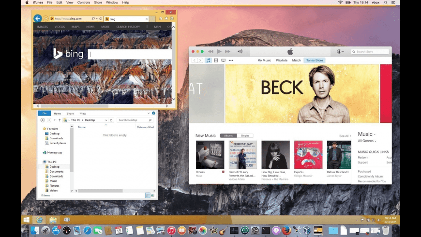The width and height of the screenshot is (421, 237).
Task: Open the IE settings gear icon
Action: 172,18
